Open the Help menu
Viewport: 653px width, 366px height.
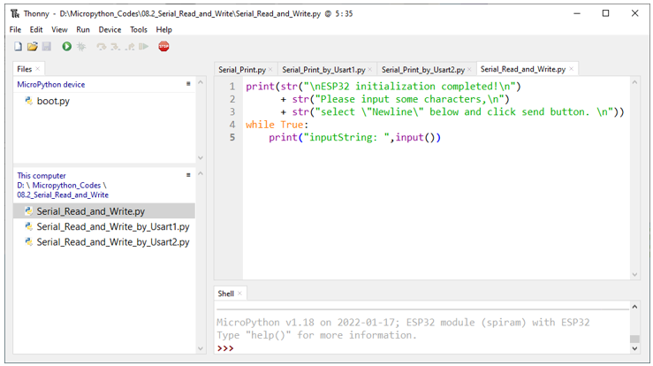[x=164, y=29]
